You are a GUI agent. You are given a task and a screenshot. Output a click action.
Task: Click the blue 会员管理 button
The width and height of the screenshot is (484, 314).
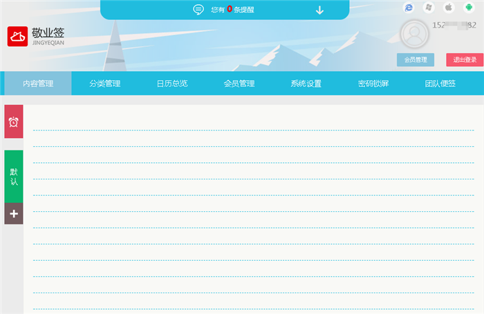click(416, 60)
